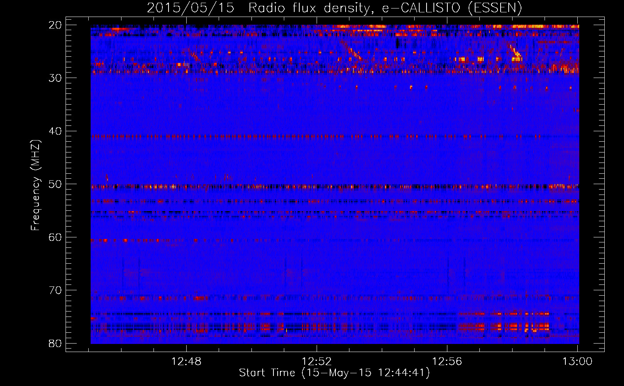Click the 60 frequency tick label

56,237
